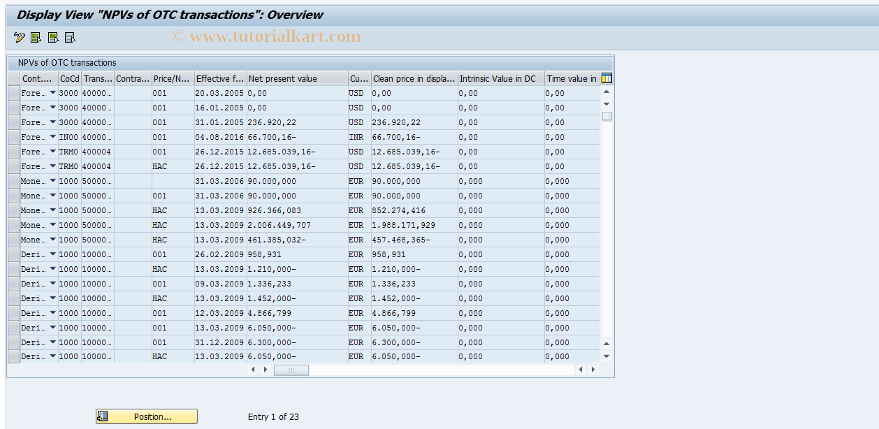The image size is (879, 429).
Task: Click Intrinsic Value in DC column header
Action: (501, 78)
